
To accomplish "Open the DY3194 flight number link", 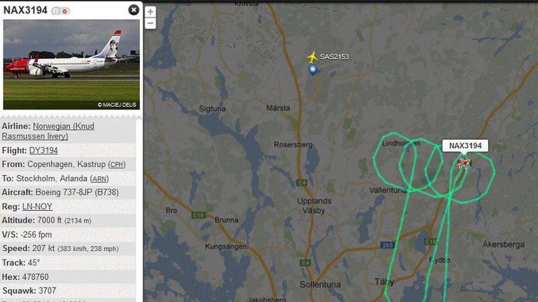I will tap(43, 150).
